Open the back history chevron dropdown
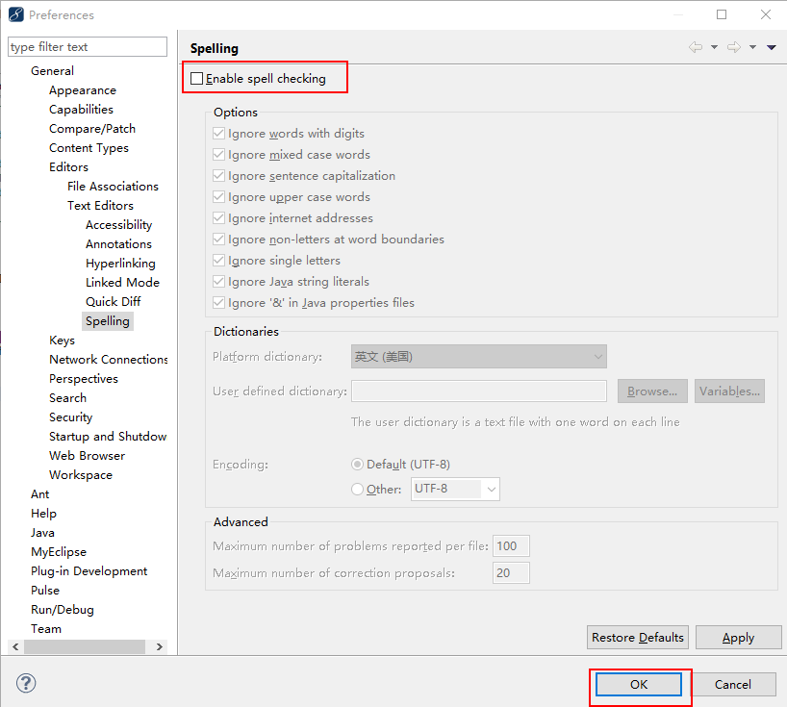 coord(715,47)
